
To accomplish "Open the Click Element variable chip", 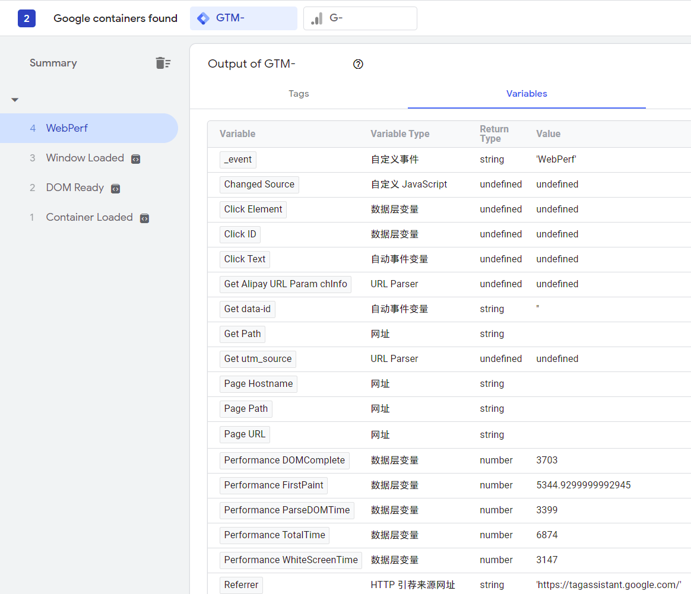I will 253,209.
